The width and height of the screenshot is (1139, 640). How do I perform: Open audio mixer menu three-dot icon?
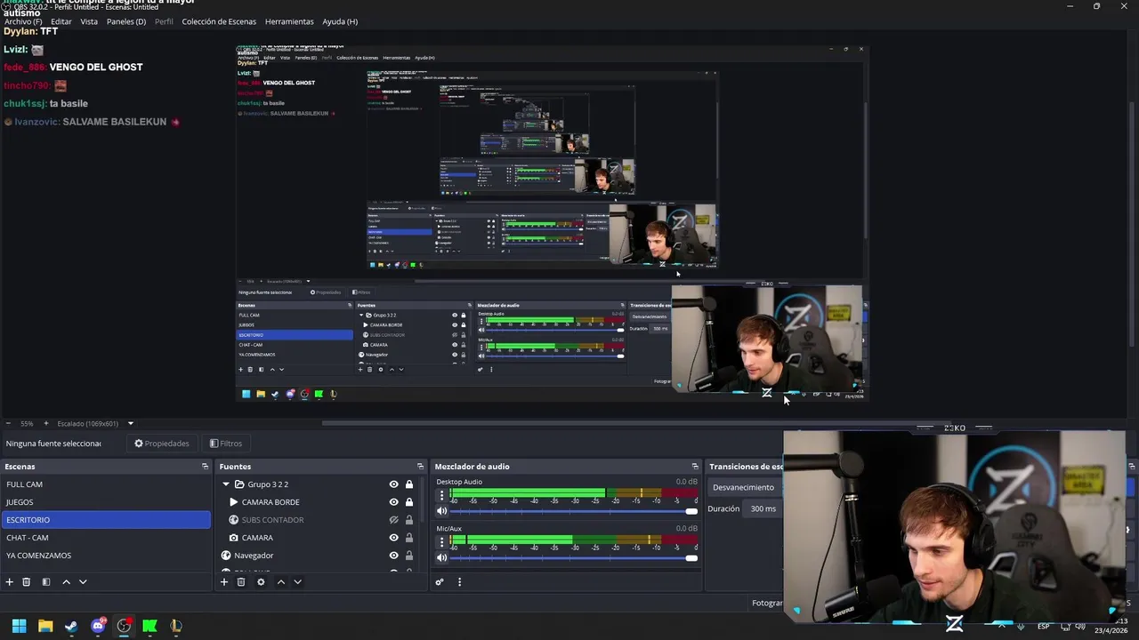(459, 582)
